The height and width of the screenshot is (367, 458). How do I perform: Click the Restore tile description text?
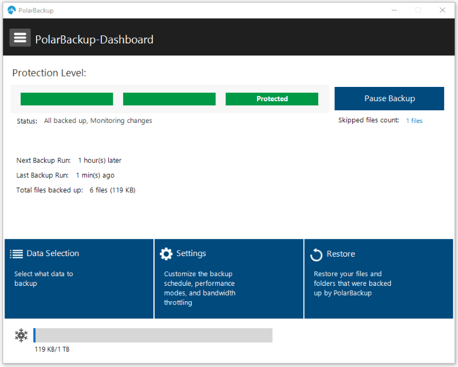pyautogui.click(x=352, y=284)
